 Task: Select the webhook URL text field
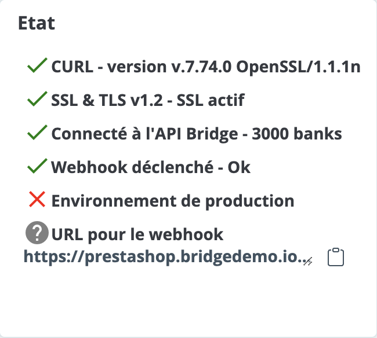[x=168, y=256]
